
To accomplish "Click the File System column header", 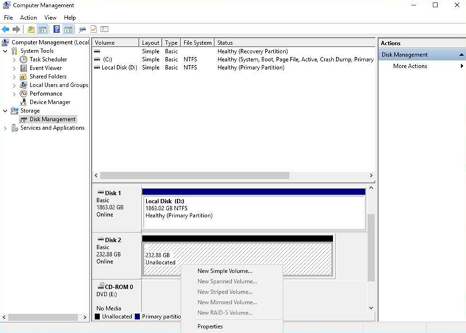I will click(x=197, y=43).
